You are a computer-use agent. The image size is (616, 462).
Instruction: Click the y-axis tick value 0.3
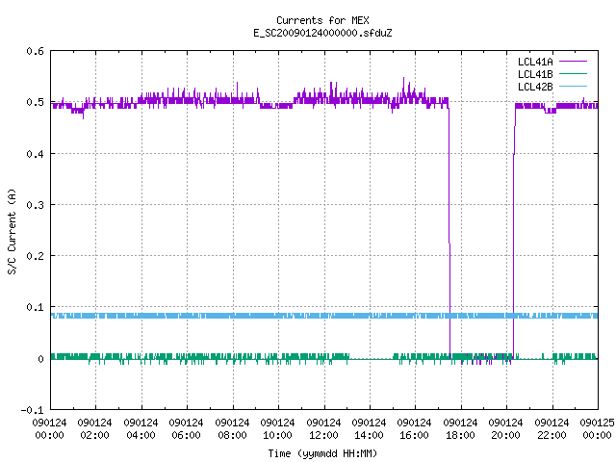[35, 205]
